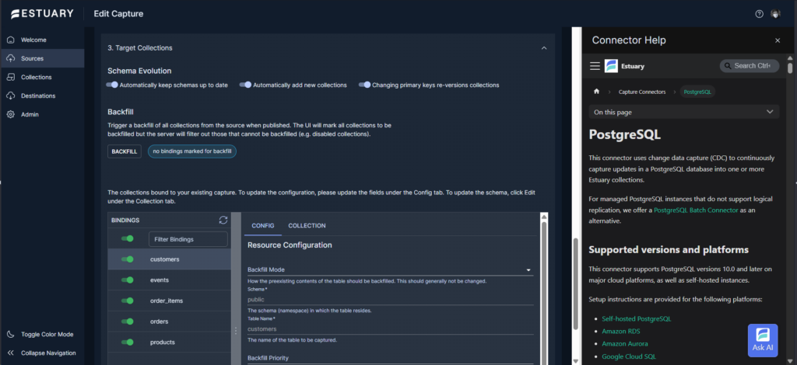Click the Filter Bindings input field

[x=188, y=239]
